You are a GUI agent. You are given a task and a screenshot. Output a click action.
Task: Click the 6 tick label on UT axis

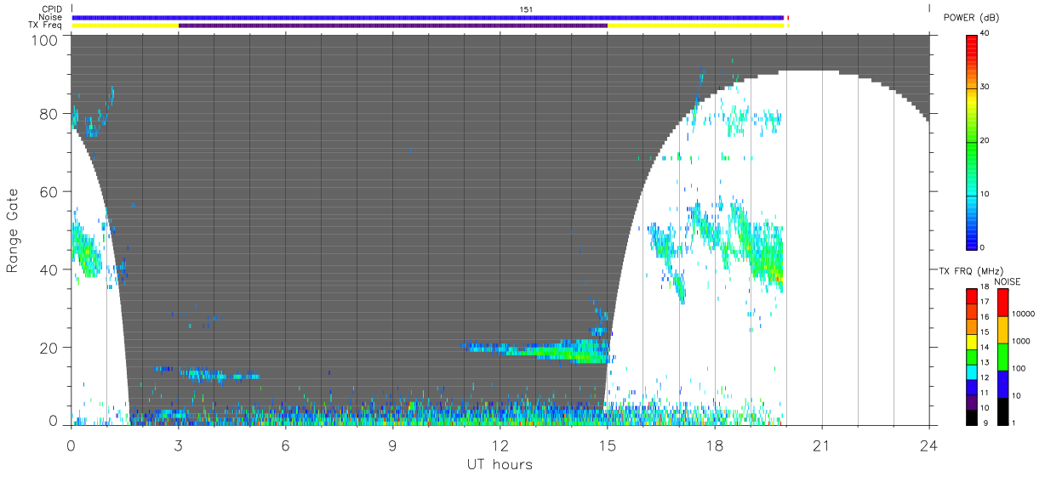(x=285, y=445)
